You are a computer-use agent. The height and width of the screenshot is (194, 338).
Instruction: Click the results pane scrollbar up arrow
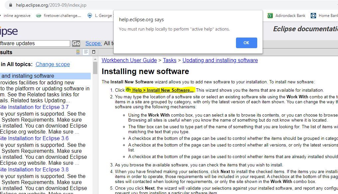95,59
